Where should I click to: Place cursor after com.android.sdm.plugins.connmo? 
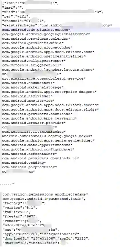[x=70, y=30]
